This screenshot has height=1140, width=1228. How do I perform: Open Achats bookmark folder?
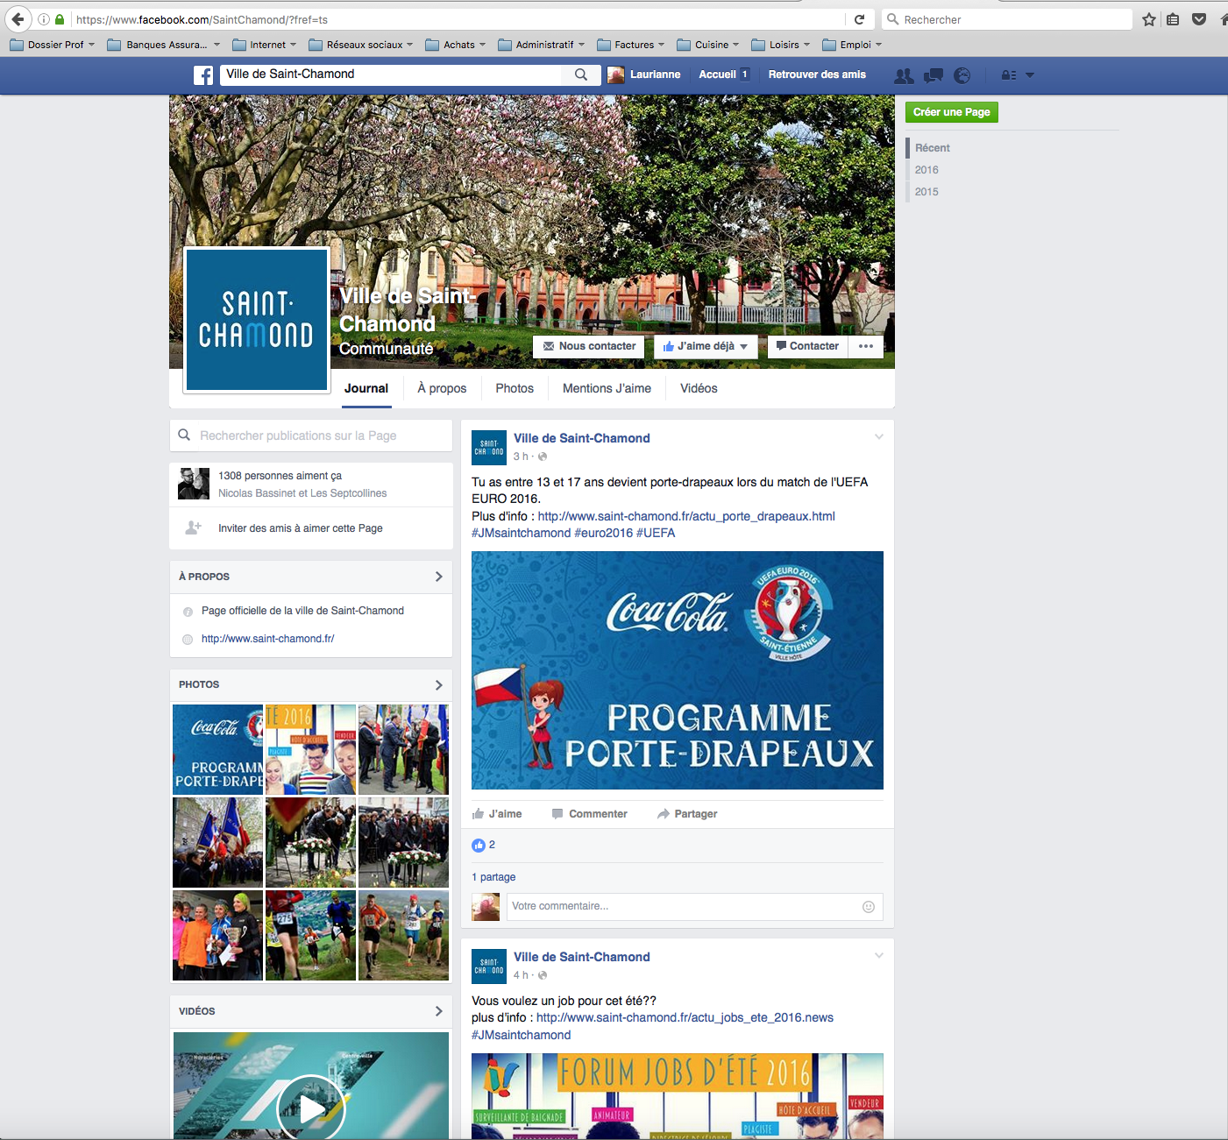coord(455,45)
